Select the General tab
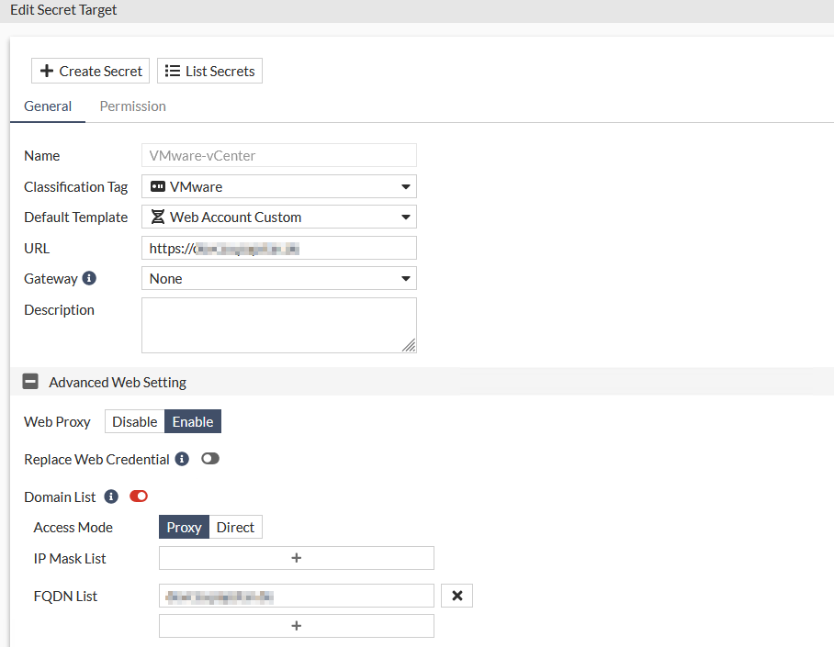Screen dimensions: 834x647 48,106
